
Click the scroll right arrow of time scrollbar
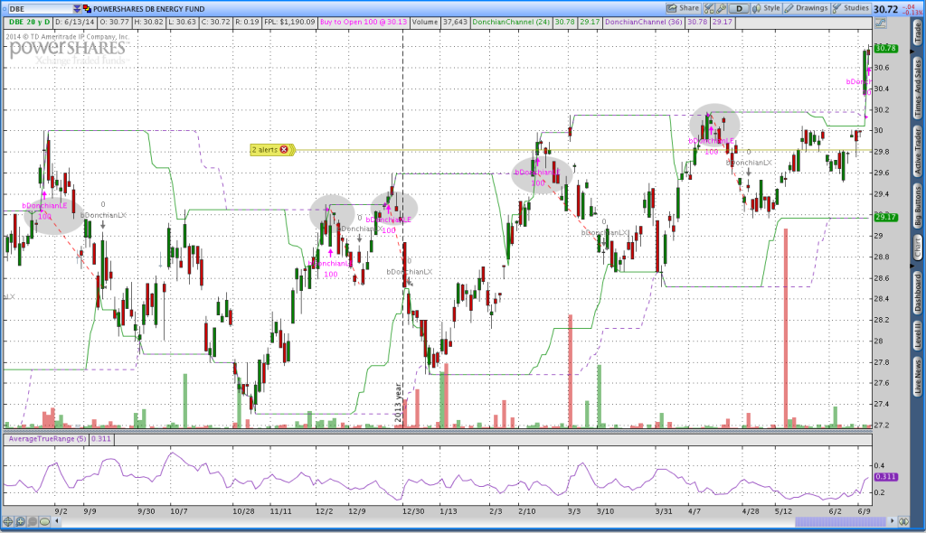pyautogui.click(x=893, y=521)
